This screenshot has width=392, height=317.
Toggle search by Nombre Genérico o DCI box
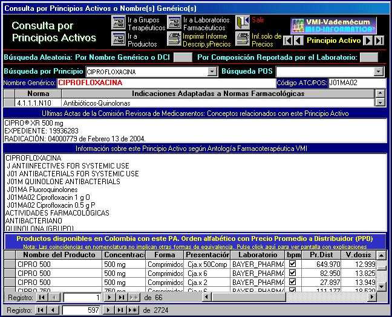(x=183, y=57)
